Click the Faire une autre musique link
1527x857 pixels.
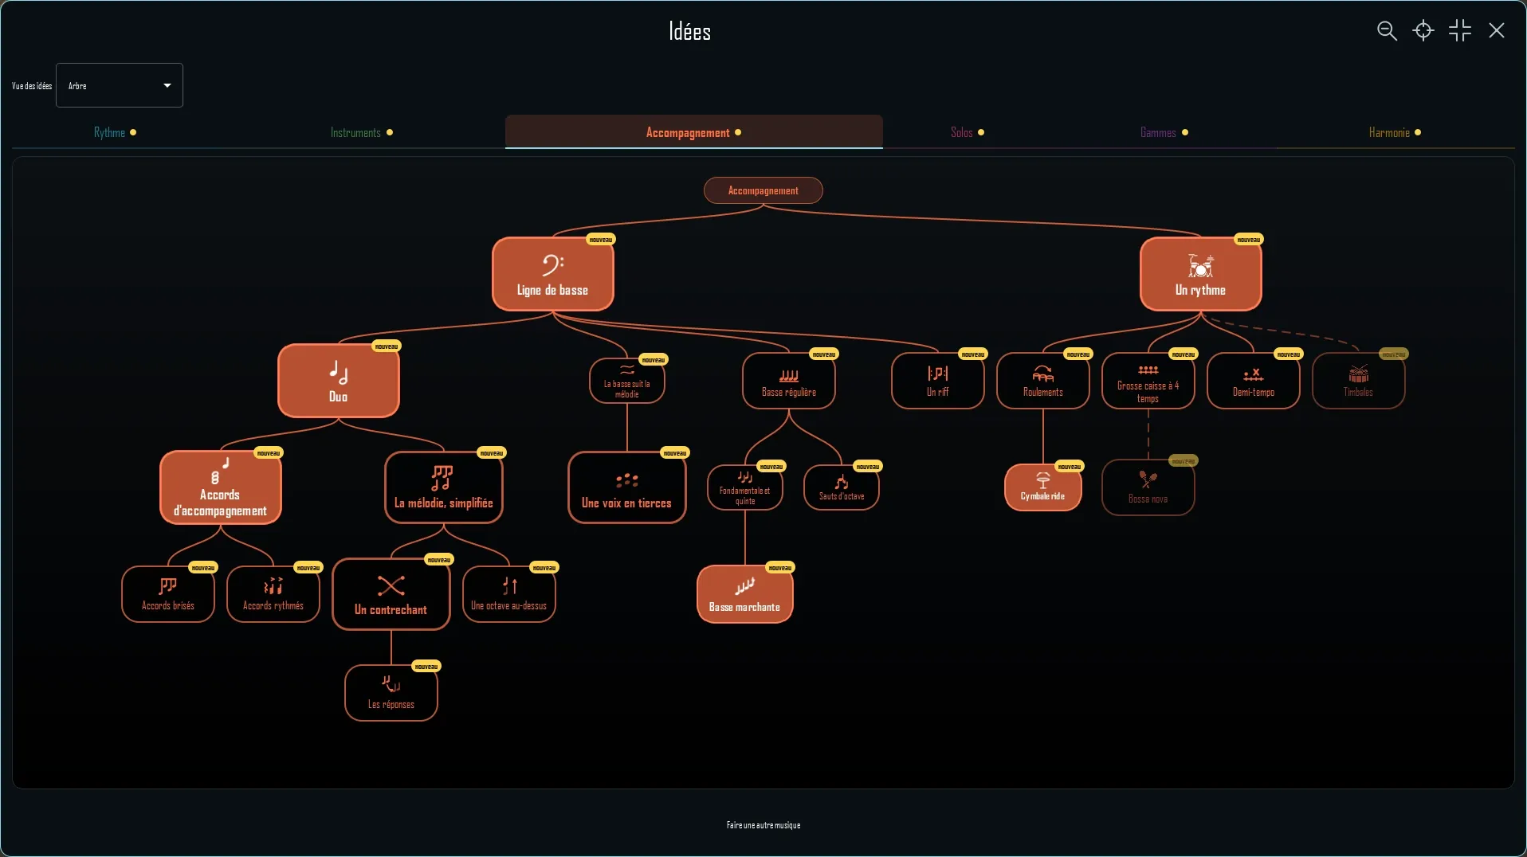tap(763, 825)
